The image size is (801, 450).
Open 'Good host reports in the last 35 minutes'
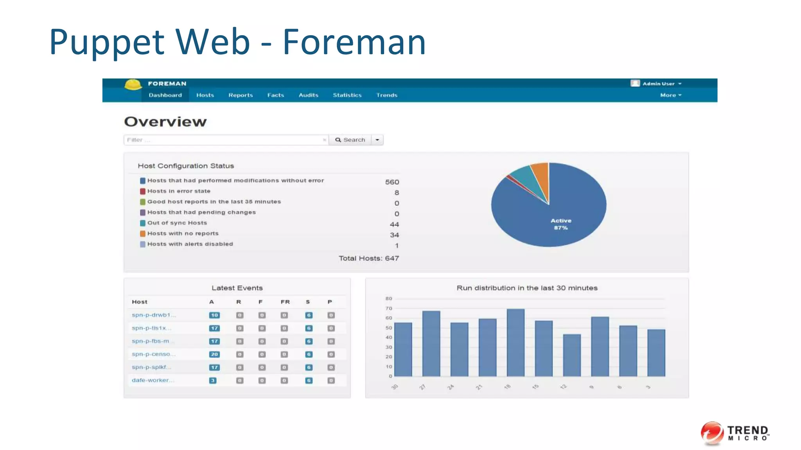214,202
